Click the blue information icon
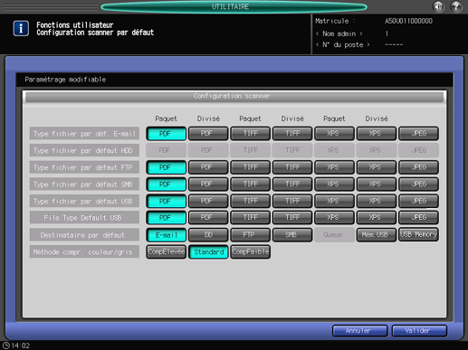This screenshot has height=350, width=468. pos(21,28)
